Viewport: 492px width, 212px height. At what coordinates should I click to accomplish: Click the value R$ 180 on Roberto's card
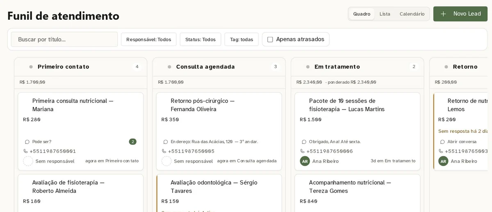click(32, 201)
